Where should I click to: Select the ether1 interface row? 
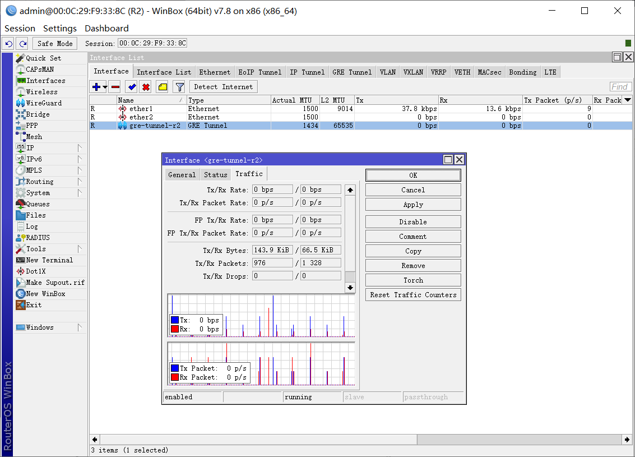360,109
